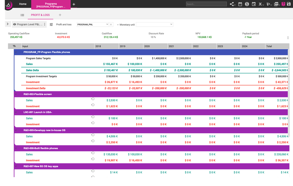
Task: Go to the Home menu item
Action: click(x=23, y=4)
